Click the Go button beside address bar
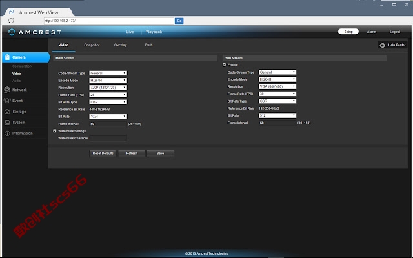Screen dimensions: 413x258 [x=179, y=21]
